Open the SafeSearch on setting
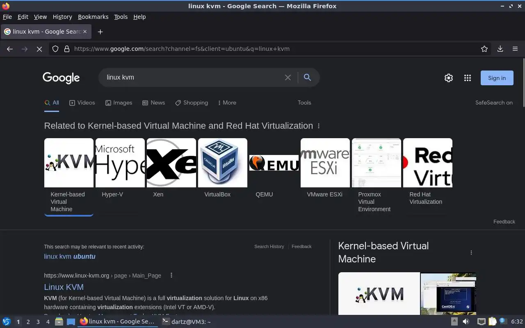525x328 pixels. coord(494,103)
